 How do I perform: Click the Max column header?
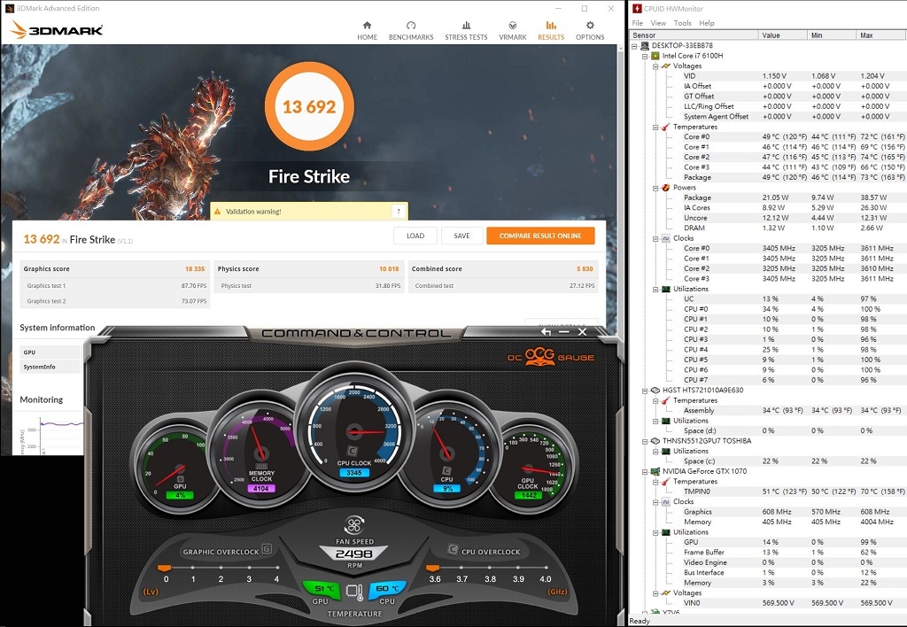[x=881, y=35]
